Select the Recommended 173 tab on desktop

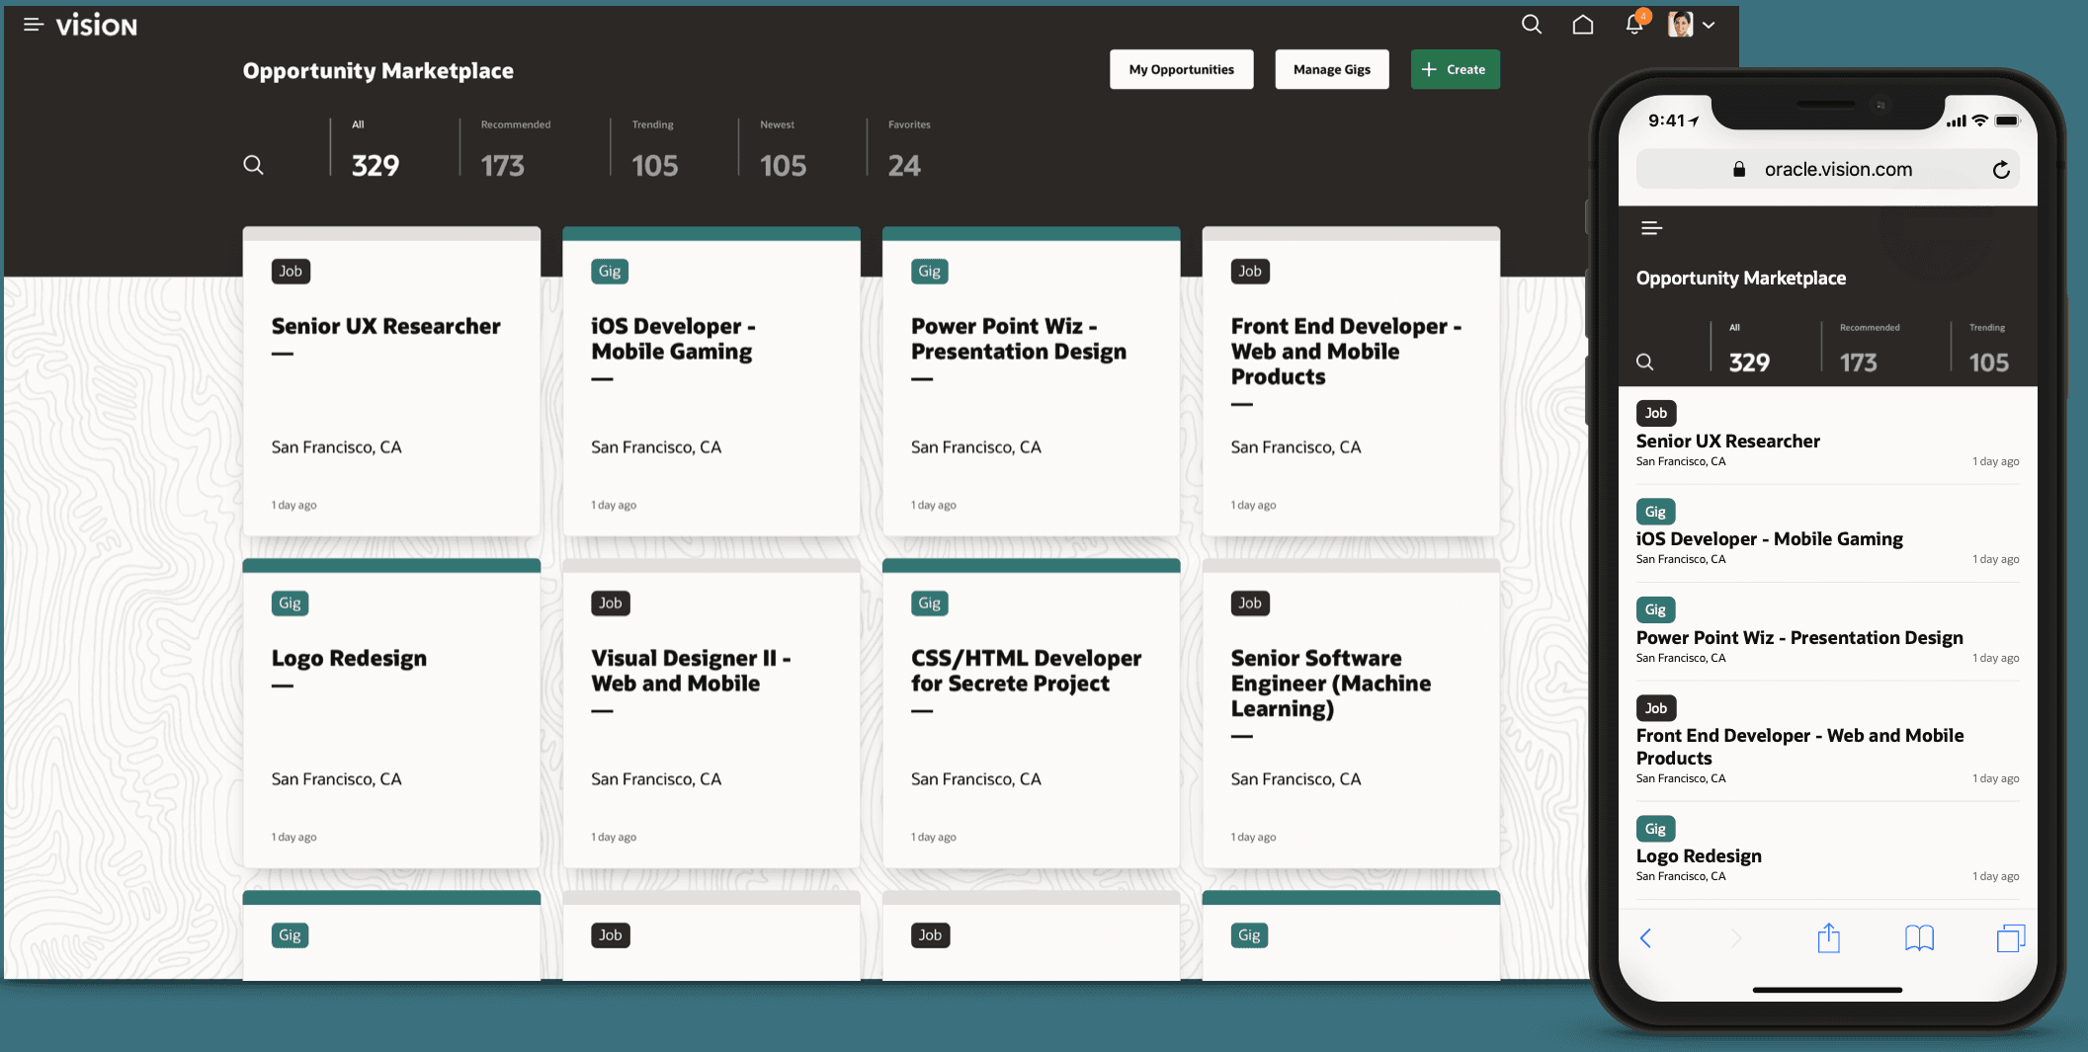point(516,150)
